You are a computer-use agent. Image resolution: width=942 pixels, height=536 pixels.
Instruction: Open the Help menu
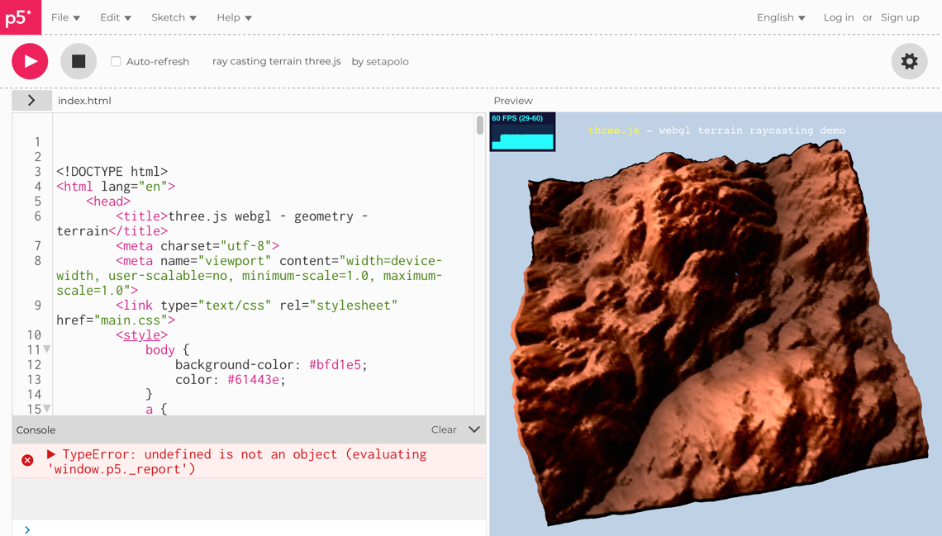235,17
